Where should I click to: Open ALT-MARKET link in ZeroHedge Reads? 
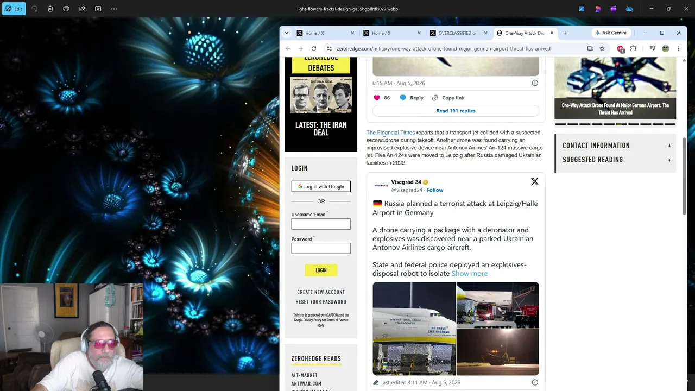click(304, 375)
